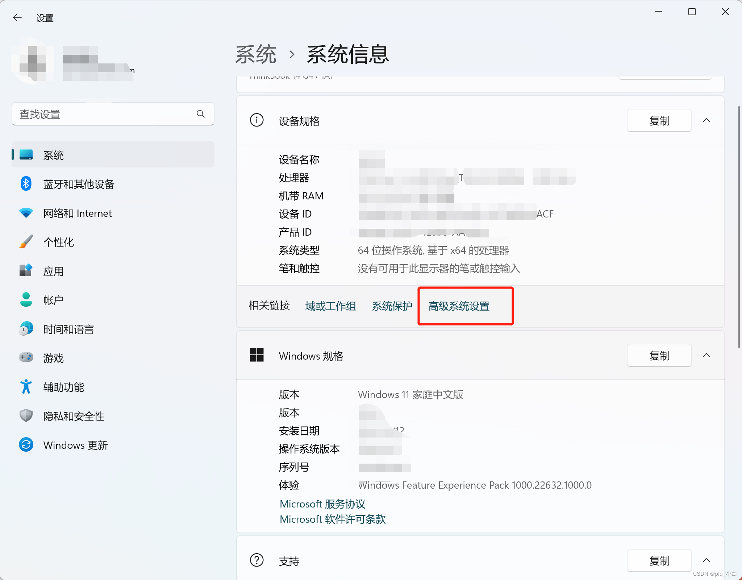The image size is (742, 580).
Task: Click the privacy shield icon
Action: point(26,416)
